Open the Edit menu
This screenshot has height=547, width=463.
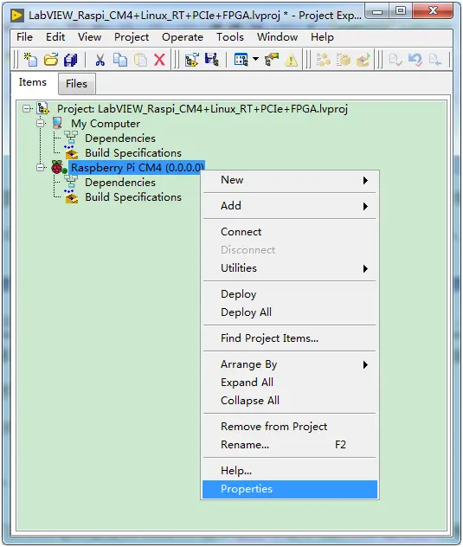click(x=55, y=37)
